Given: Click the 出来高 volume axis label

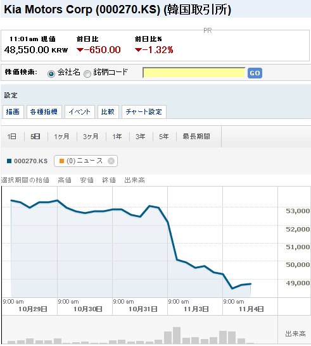Looking at the screenshot, I should [296, 334].
